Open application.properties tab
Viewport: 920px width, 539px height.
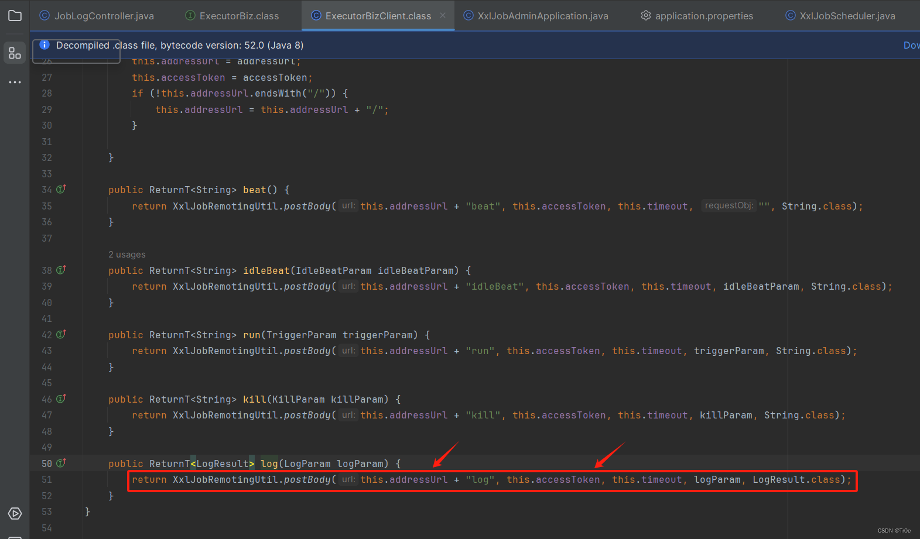[x=697, y=16]
